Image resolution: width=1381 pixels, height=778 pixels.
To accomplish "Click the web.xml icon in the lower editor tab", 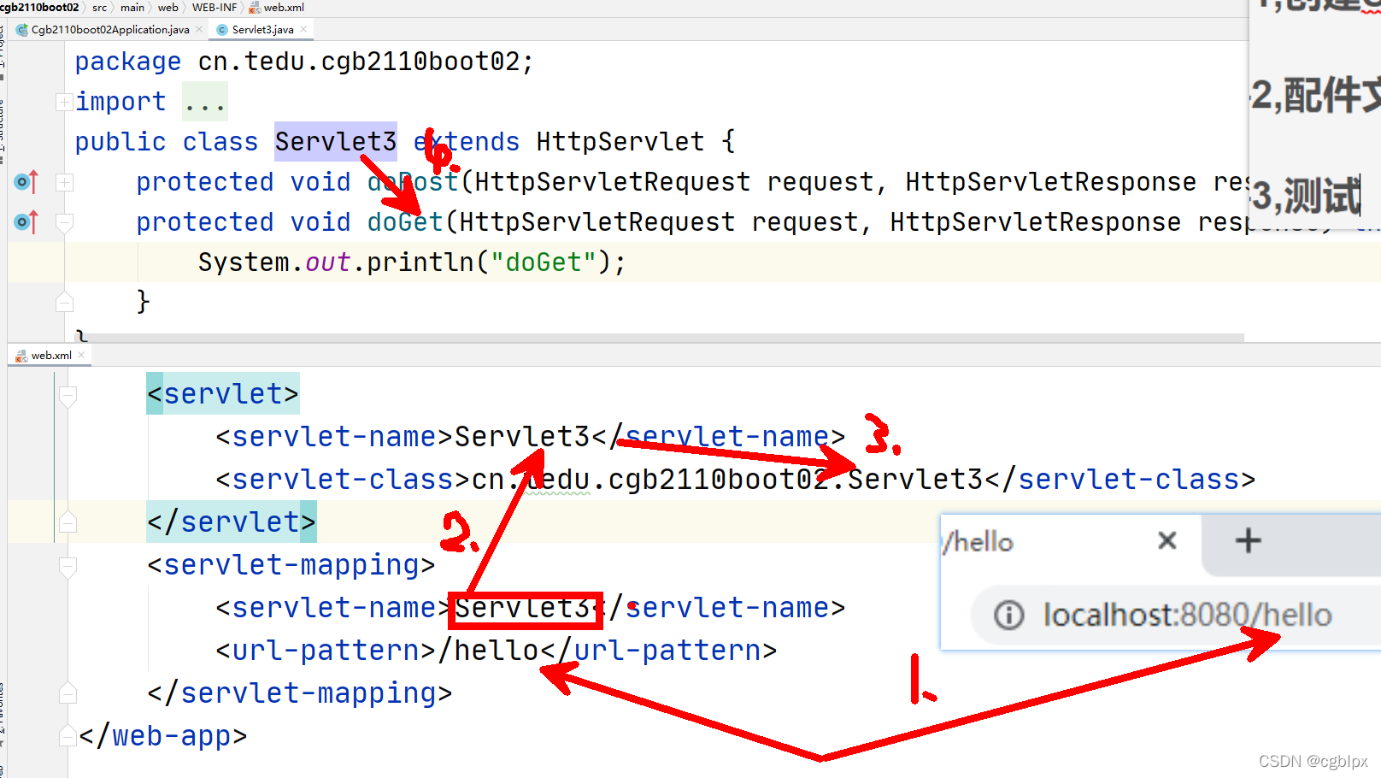I will pyautogui.click(x=21, y=356).
